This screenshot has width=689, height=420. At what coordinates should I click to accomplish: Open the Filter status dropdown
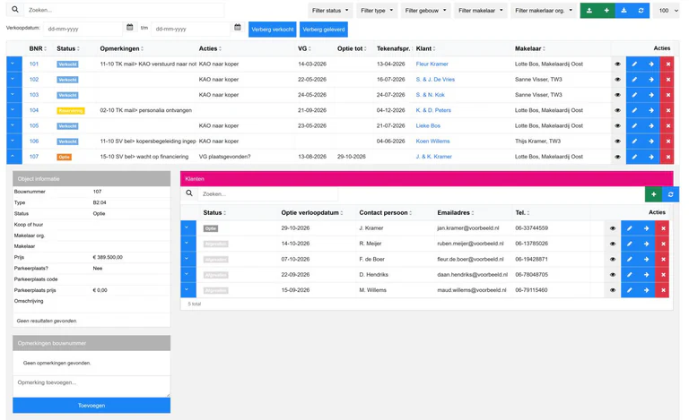coord(330,11)
